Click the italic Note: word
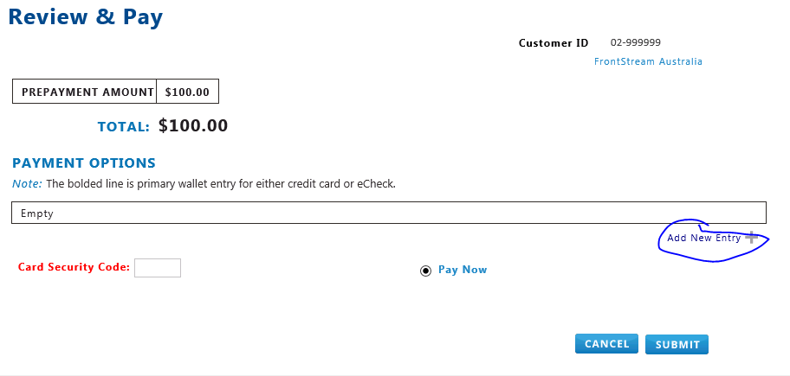790x376 pixels. (27, 184)
